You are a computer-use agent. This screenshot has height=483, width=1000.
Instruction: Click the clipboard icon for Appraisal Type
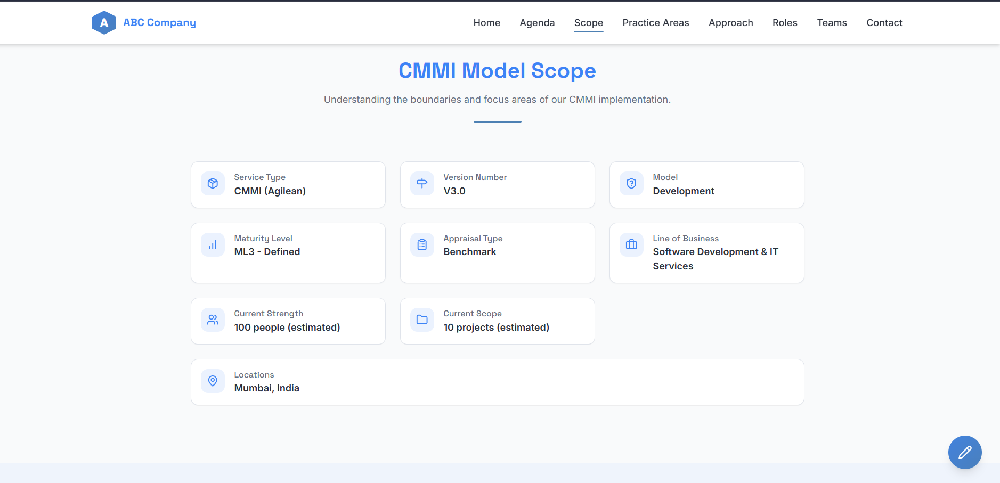(x=422, y=245)
